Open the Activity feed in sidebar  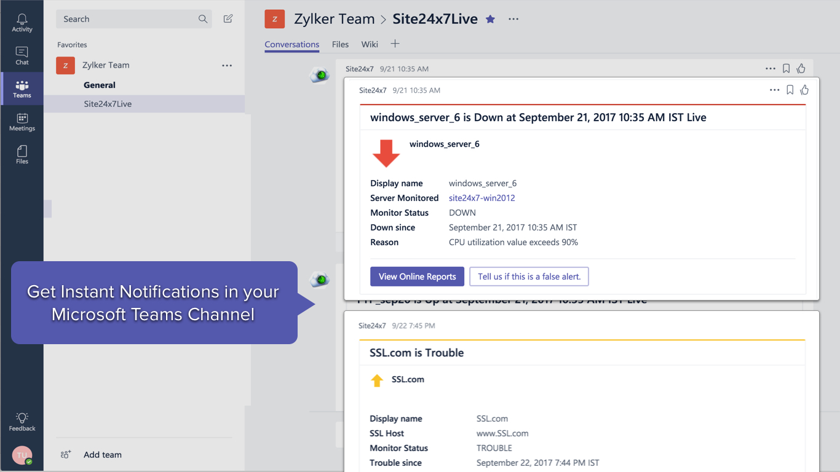(x=22, y=23)
